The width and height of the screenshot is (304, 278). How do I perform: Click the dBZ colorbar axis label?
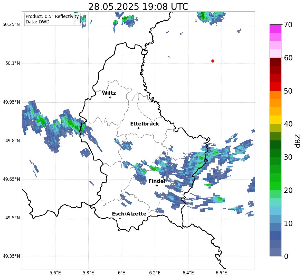coord(298,141)
